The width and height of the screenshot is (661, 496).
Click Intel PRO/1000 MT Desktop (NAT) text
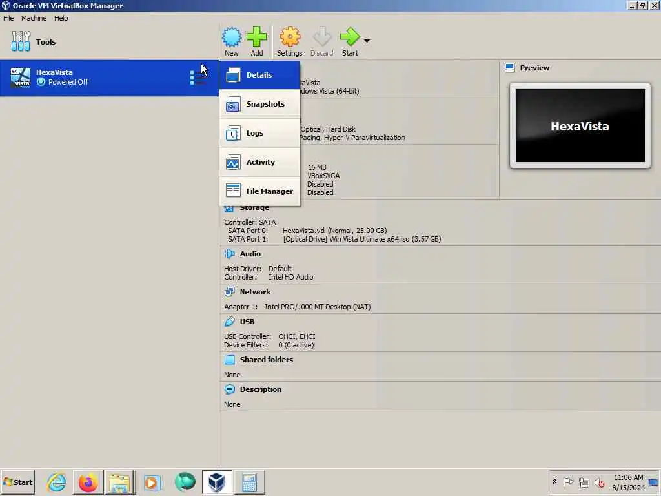pyautogui.click(x=318, y=307)
